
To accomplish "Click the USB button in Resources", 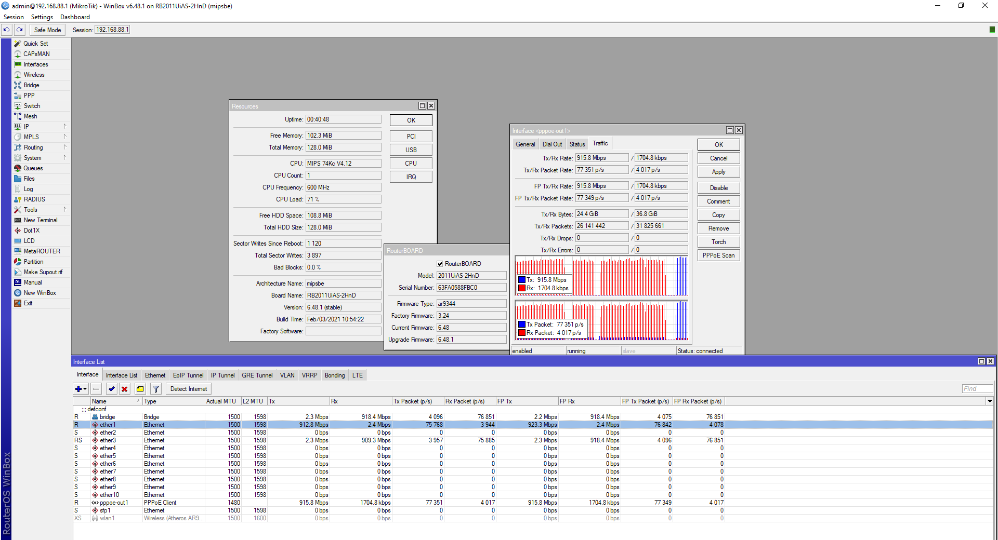I will click(411, 150).
